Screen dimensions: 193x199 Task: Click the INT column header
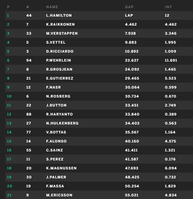click(168, 7)
